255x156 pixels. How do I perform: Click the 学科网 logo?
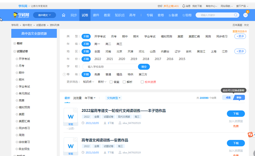tap(21, 15)
